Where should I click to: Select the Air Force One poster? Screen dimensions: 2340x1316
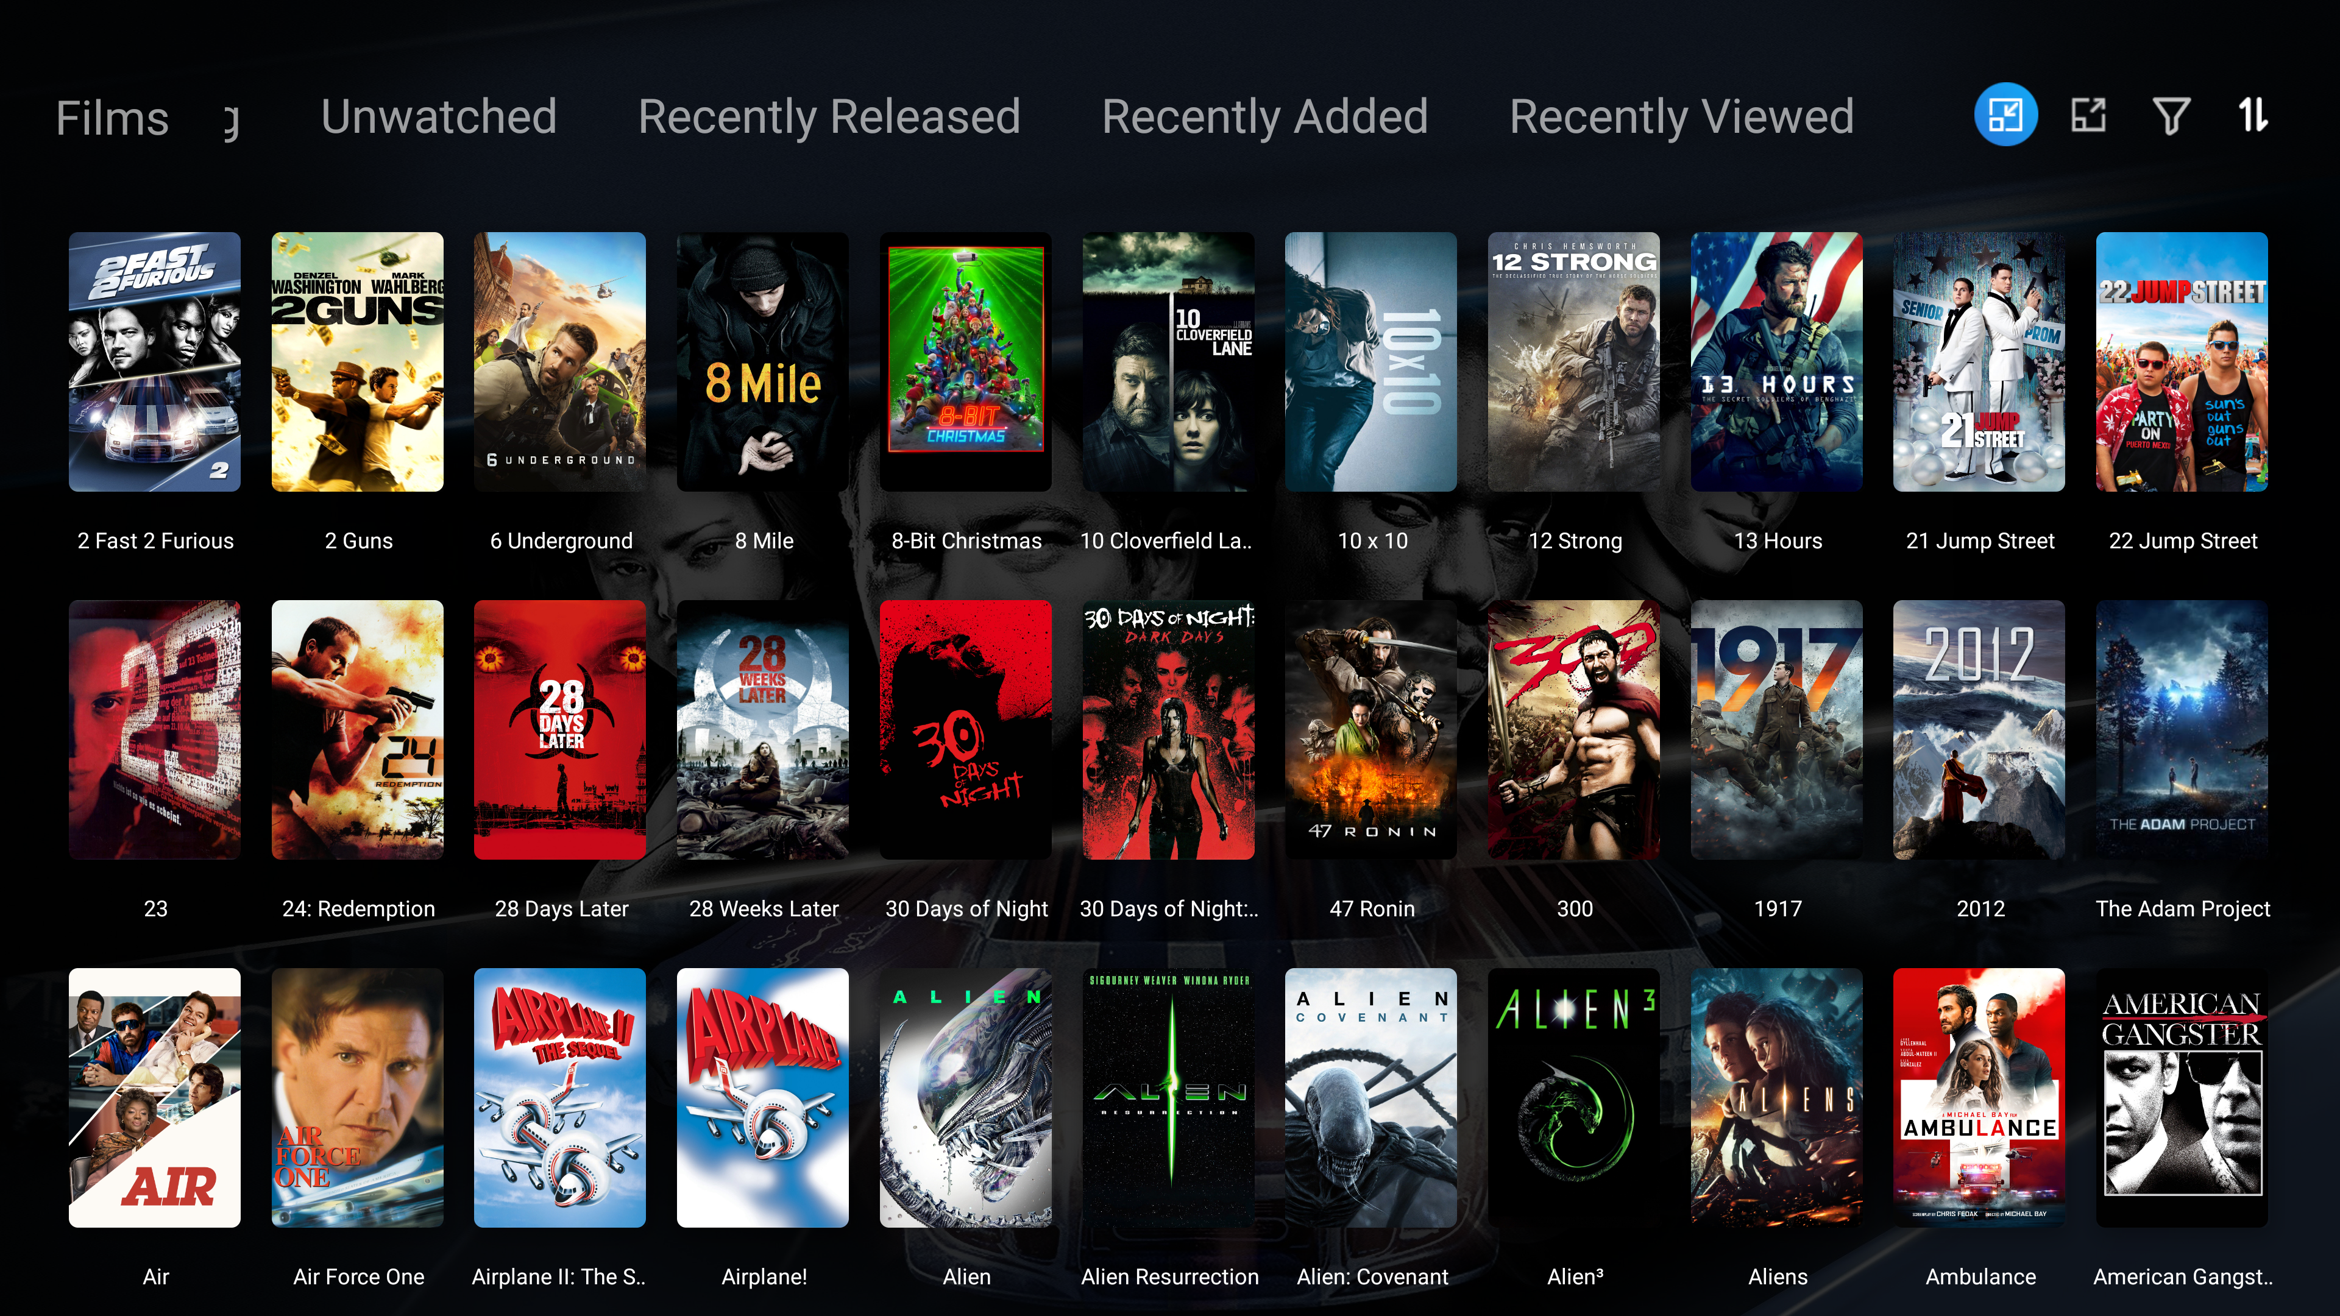tap(358, 1097)
